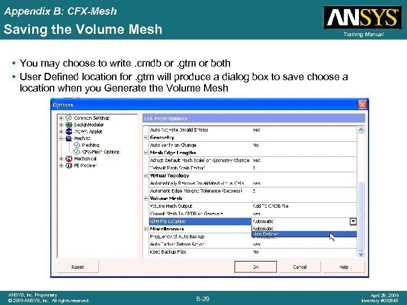Click the scrollbar up arrow

[x=361, y=130]
